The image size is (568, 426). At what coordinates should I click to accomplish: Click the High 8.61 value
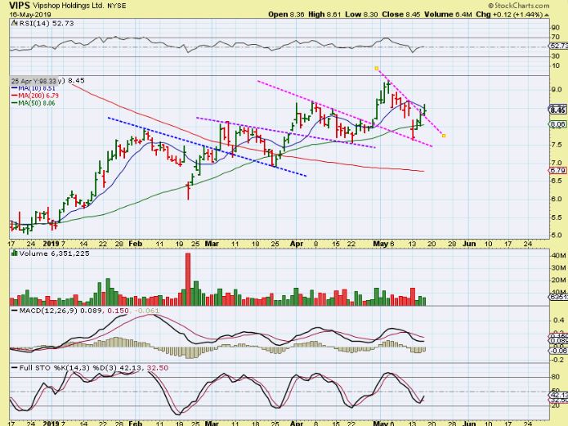click(x=324, y=15)
